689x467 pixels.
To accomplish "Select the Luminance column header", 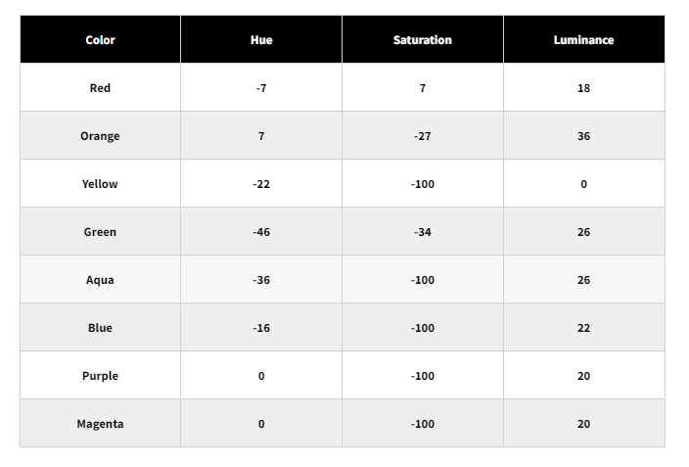I will point(583,40).
